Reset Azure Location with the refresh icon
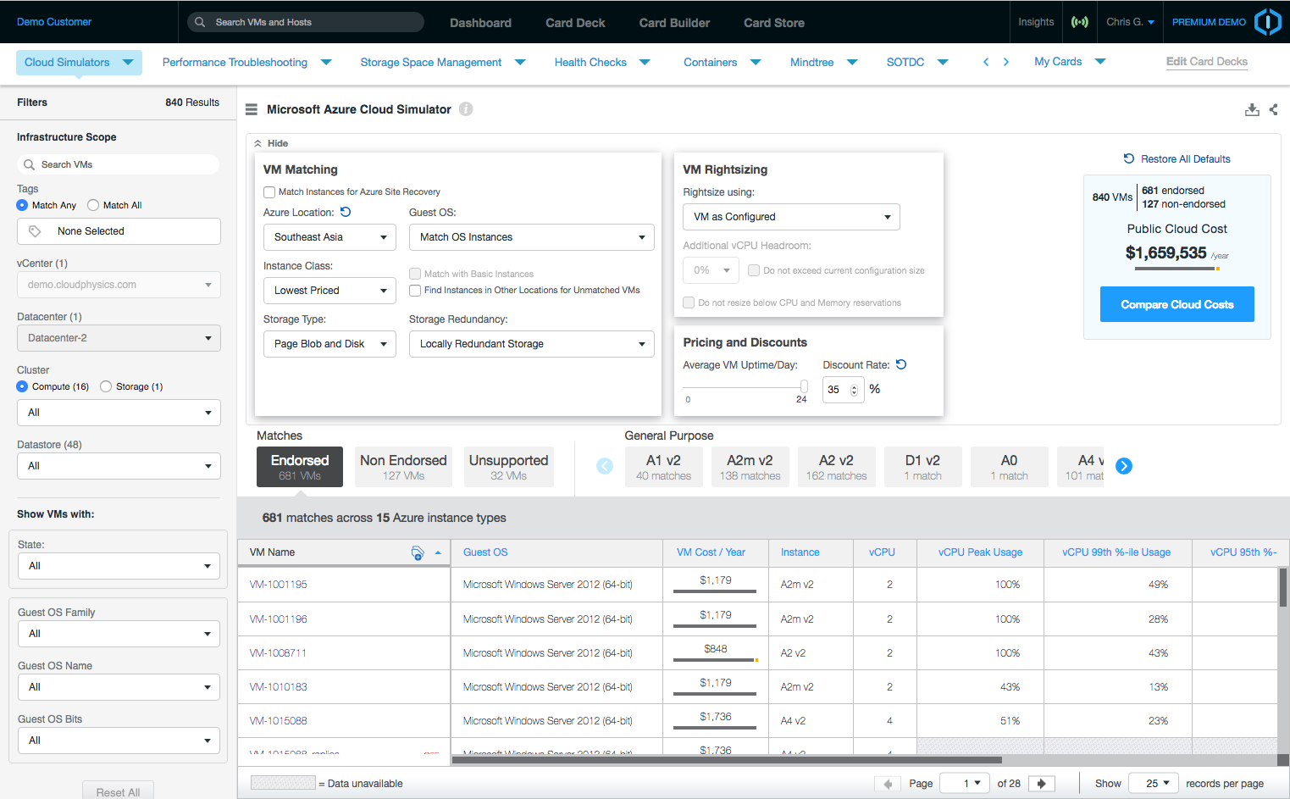 pos(346,213)
